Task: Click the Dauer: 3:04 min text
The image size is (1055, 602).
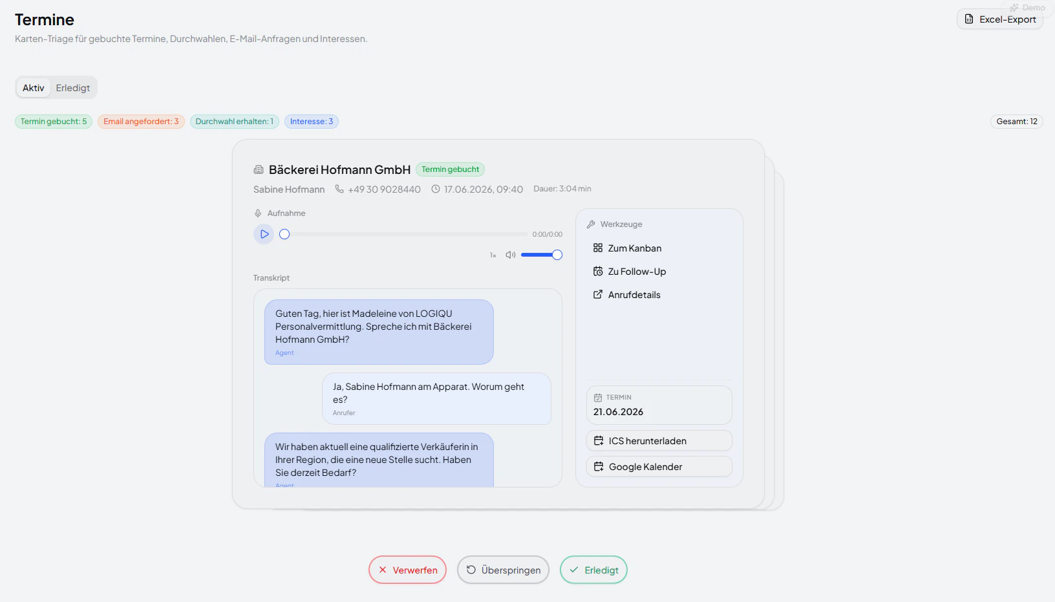Action: (x=562, y=189)
